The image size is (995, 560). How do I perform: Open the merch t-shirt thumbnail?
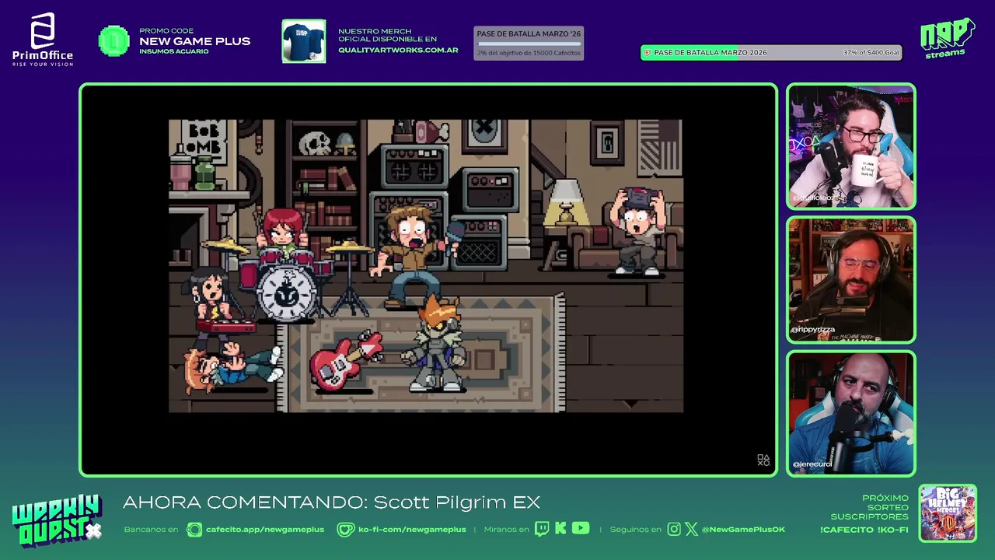(304, 41)
